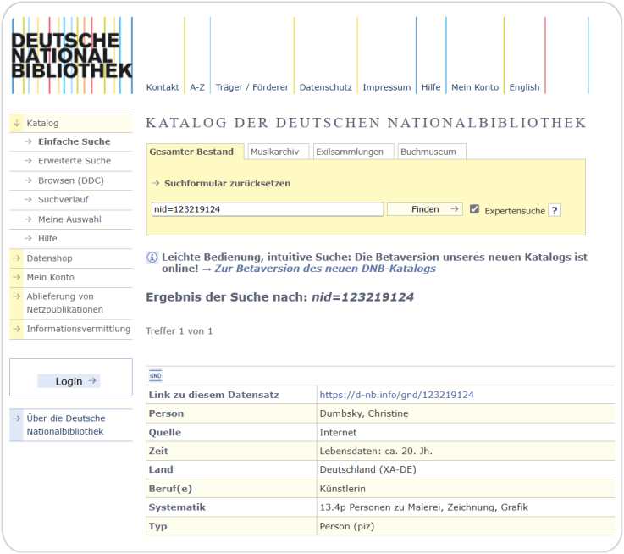
Task: Click the info icon beside Leichte Bedienung
Action: point(152,258)
